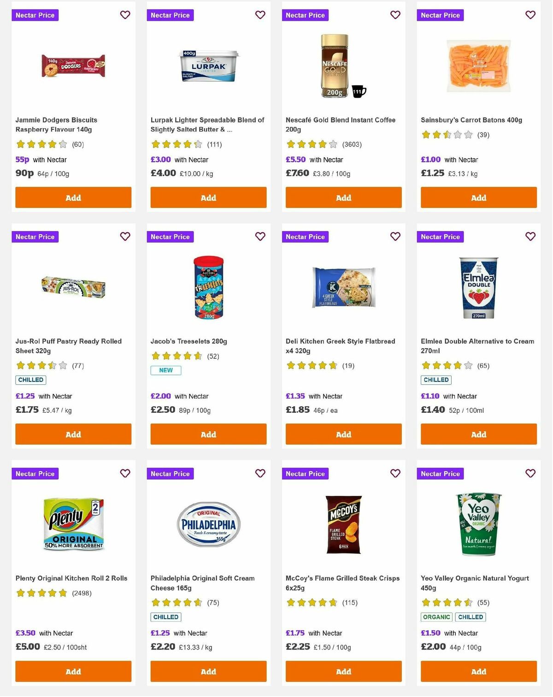This screenshot has height=697, width=553.
Task: Favourite the Sainsbury's Carrot Batons
Action: pyautogui.click(x=530, y=15)
